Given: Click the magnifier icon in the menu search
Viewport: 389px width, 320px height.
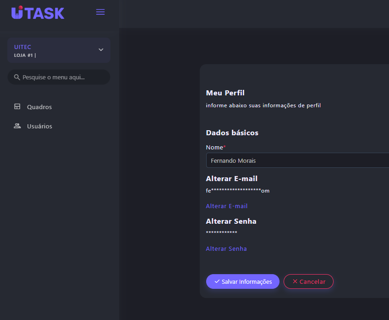Looking at the screenshot, I should tap(17, 77).
